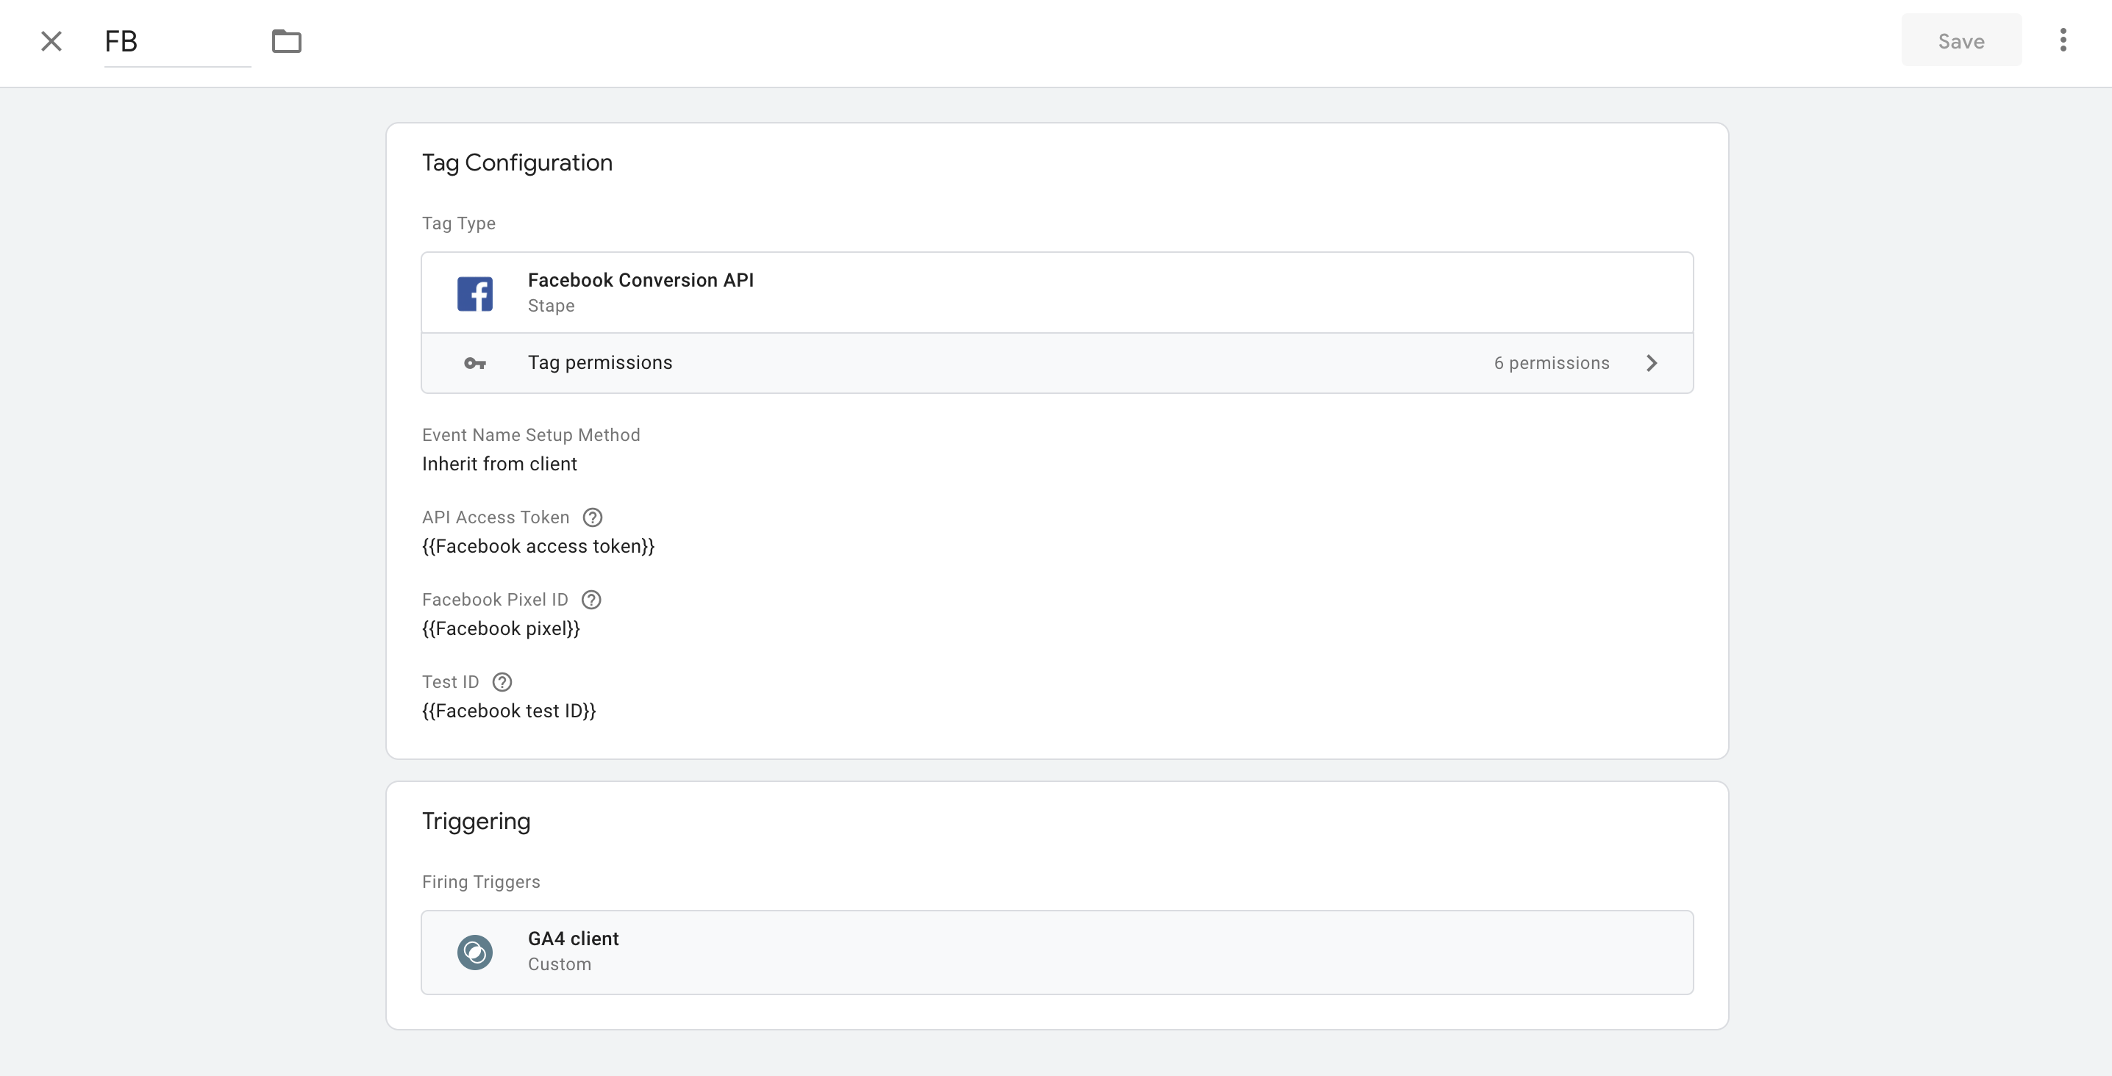Click the Tag permissions label
The height and width of the screenshot is (1076, 2112).
(600, 363)
